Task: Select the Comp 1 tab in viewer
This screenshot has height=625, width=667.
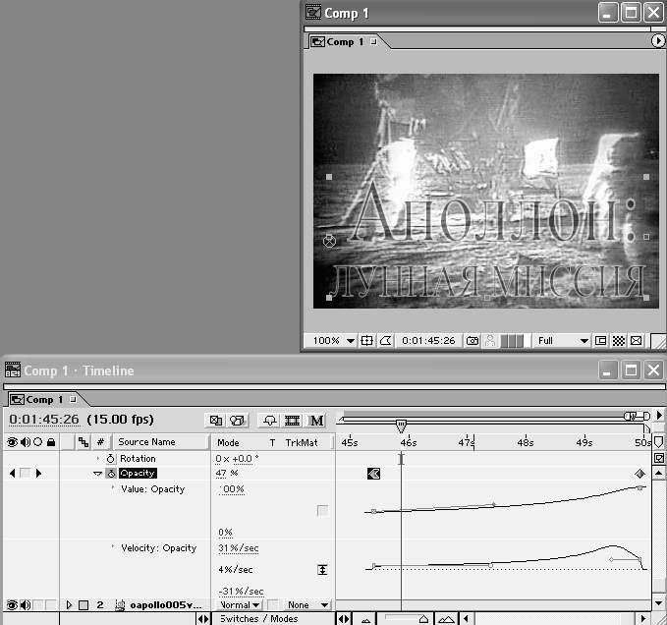Action: pos(345,42)
